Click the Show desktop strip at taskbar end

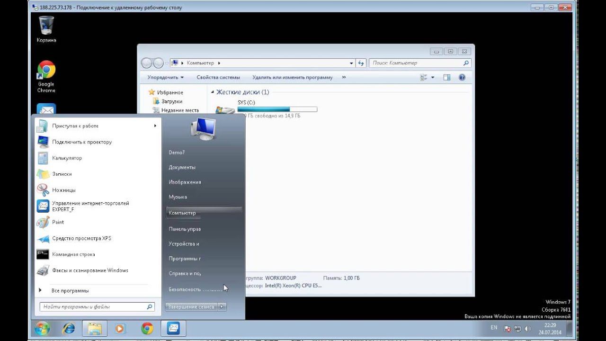point(570,329)
